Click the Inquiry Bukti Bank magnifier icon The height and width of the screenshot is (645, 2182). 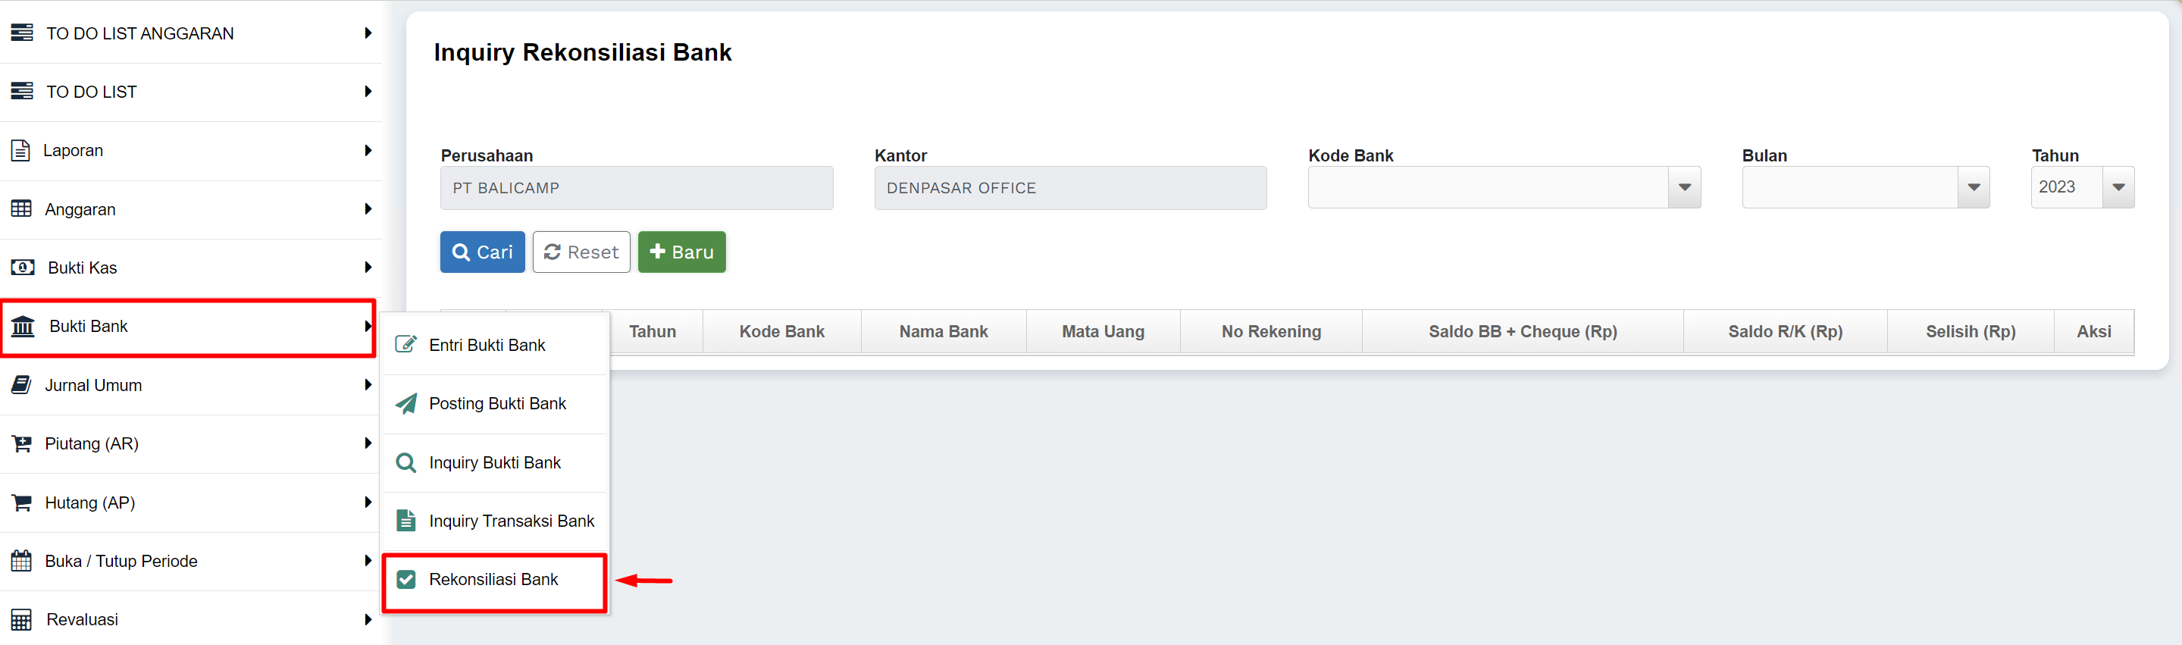point(406,463)
